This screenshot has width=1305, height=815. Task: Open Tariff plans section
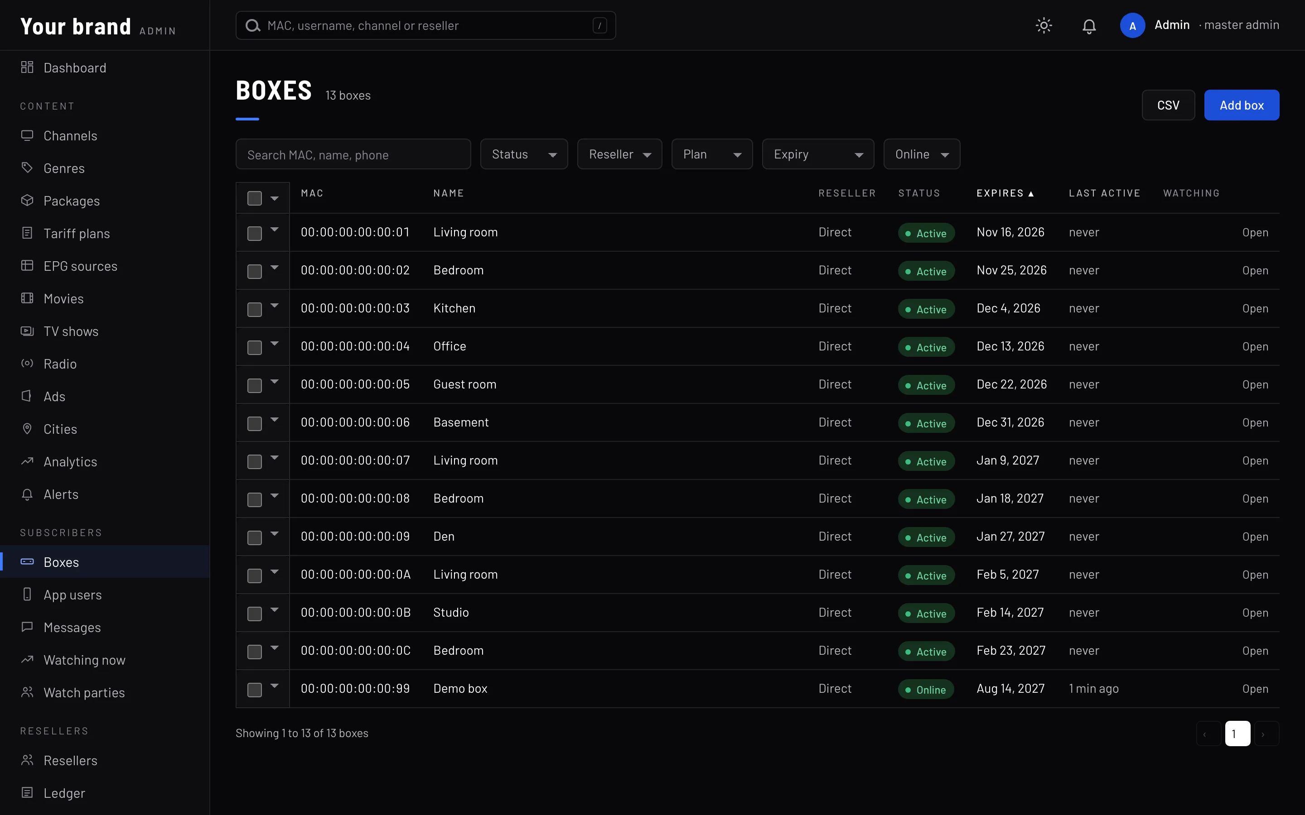105,233
